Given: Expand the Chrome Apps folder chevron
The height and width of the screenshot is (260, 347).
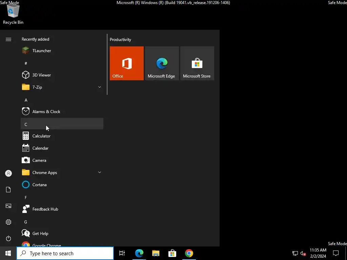Looking at the screenshot, I should point(100,172).
